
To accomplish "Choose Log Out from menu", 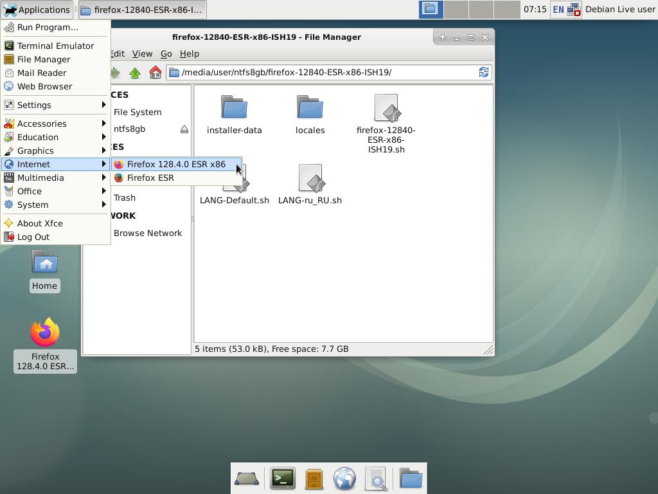I will [x=55, y=237].
